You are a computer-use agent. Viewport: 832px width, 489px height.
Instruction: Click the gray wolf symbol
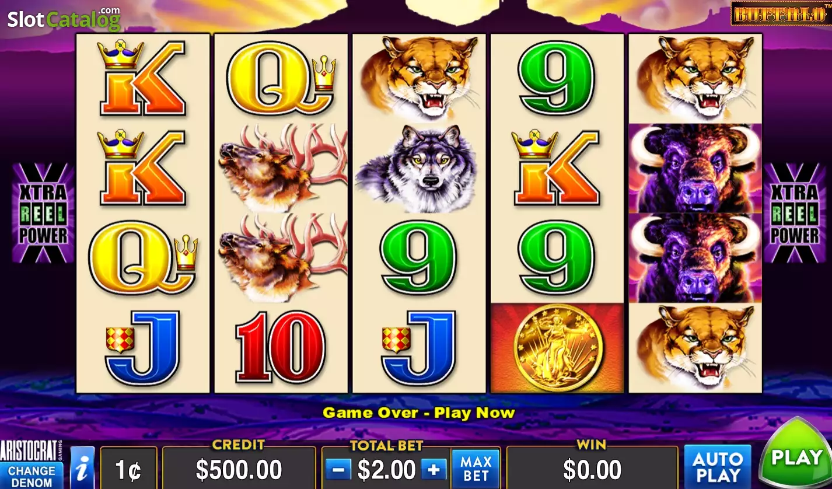click(x=418, y=168)
